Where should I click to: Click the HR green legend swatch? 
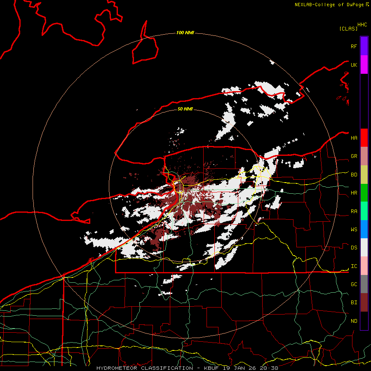point(364,193)
